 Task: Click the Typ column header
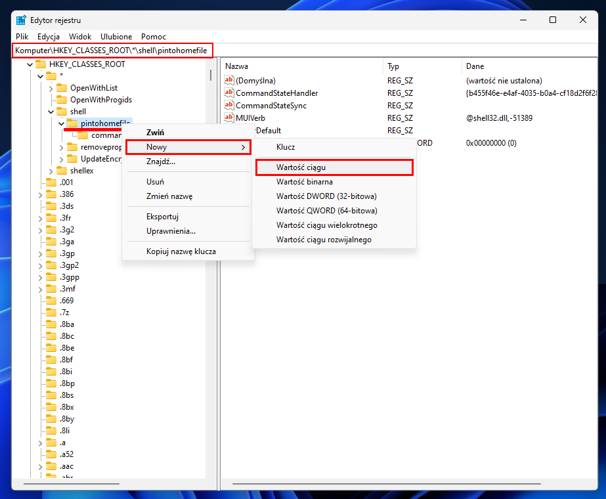423,66
